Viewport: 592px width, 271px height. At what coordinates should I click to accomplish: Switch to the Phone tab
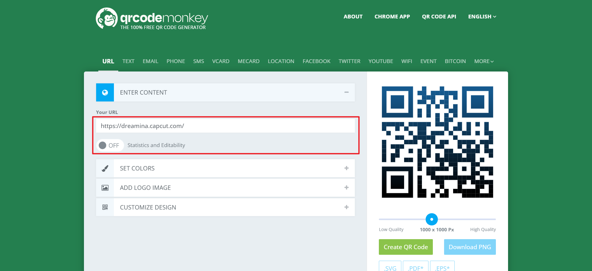(176, 61)
